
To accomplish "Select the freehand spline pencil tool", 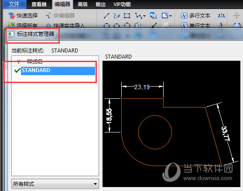I will (116, 16).
